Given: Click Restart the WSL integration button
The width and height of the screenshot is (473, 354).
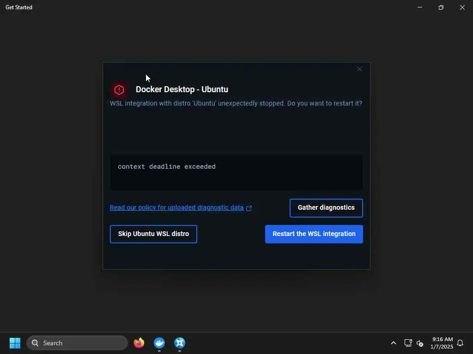Looking at the screenshot, I should click(x=314, y=234).
